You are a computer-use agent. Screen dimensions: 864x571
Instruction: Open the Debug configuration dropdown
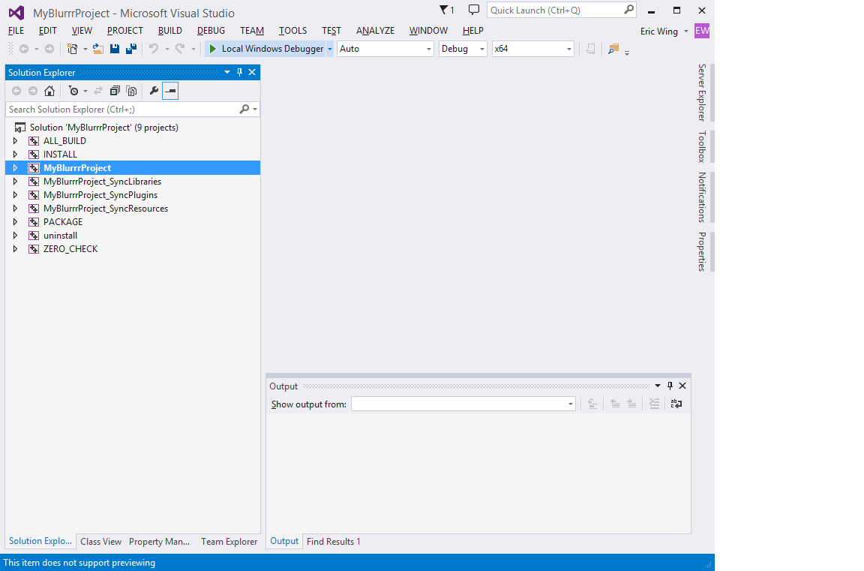coord(463,49)
